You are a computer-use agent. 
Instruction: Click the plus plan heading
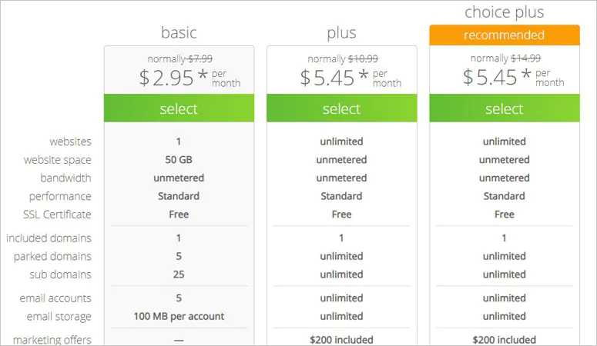coord(341,33)
